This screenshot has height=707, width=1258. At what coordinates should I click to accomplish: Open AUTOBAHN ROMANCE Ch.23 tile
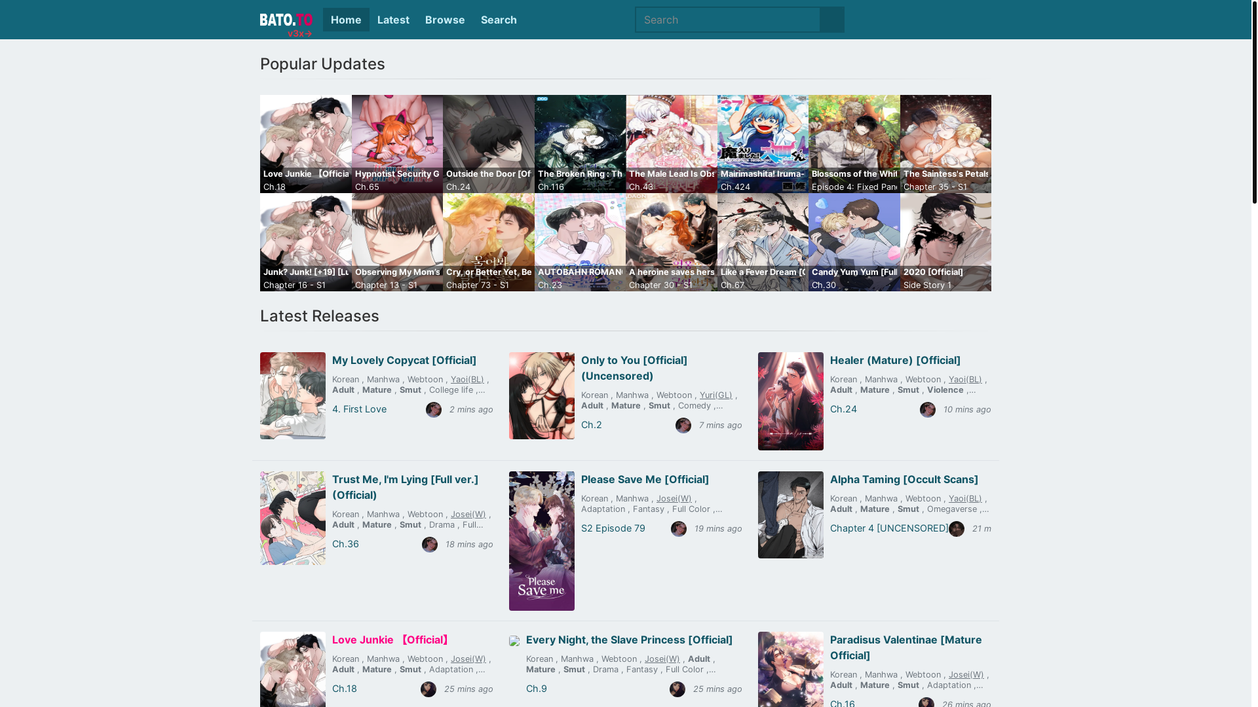[x=580, y=242]
